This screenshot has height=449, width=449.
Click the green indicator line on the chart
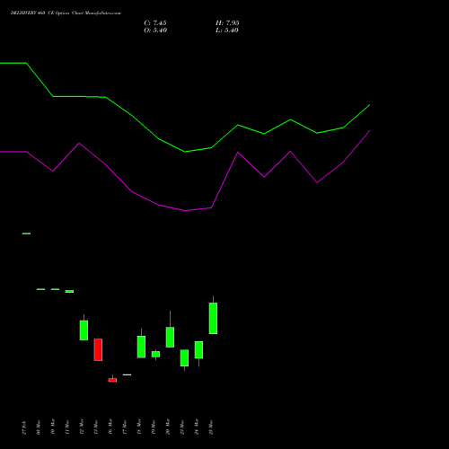(185, 152)
